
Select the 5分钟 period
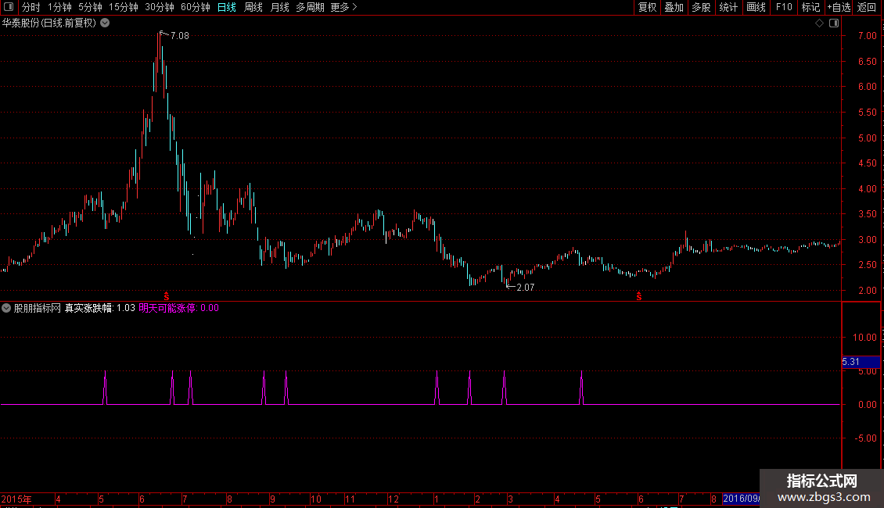tap(90, 7)
